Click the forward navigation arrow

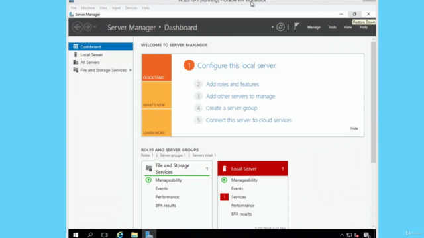pyautogui.click(x=87, y=27)
